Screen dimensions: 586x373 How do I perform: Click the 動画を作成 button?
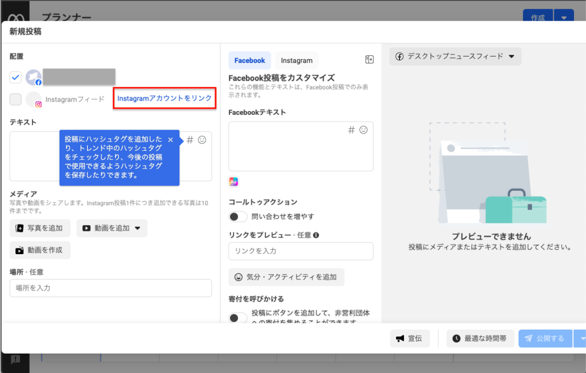(x=40, y=250)
